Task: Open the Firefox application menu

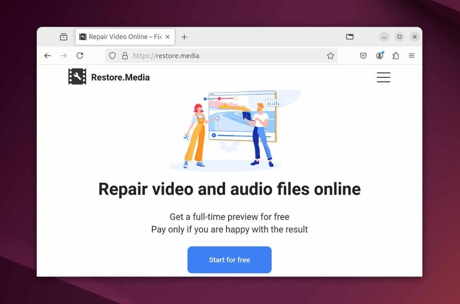Action: pyautogui.click(x=411, y=56)
